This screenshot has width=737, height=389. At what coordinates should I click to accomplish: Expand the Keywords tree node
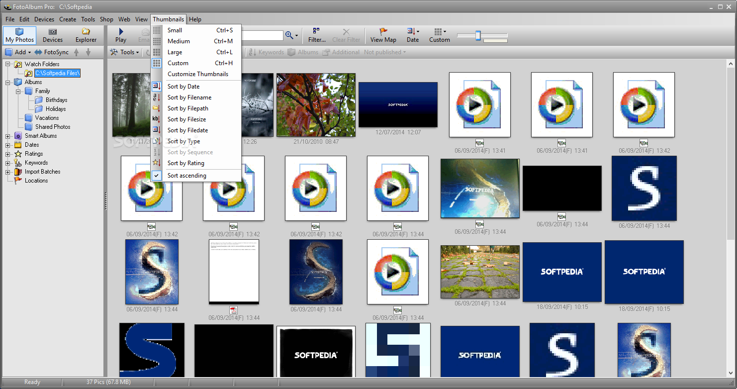pos(8,163)
